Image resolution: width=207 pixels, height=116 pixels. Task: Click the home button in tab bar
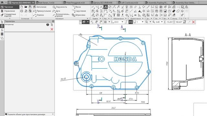2,3
